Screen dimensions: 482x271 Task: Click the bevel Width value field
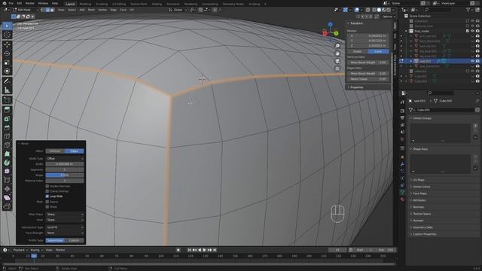tap(65, 164)
